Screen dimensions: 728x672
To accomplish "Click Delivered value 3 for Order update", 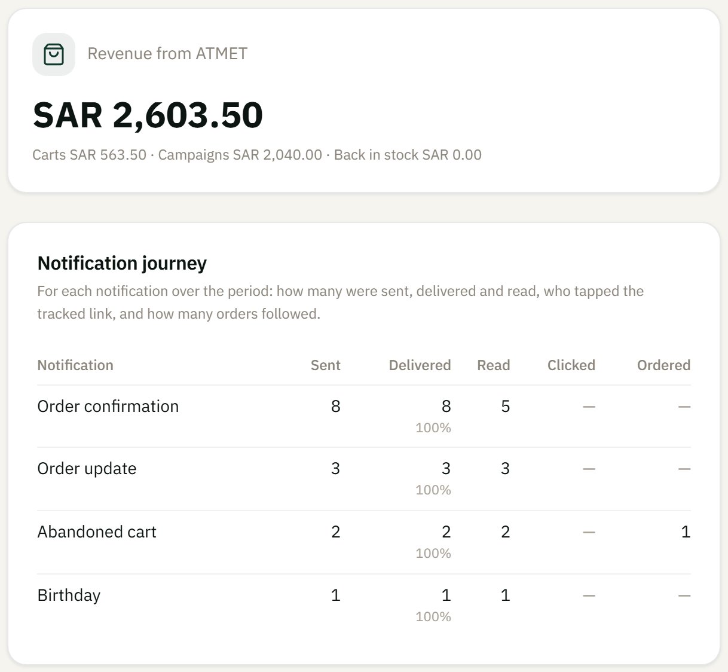I will (446, 469).
